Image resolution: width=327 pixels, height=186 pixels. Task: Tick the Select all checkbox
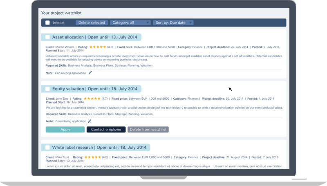[47, 23]
